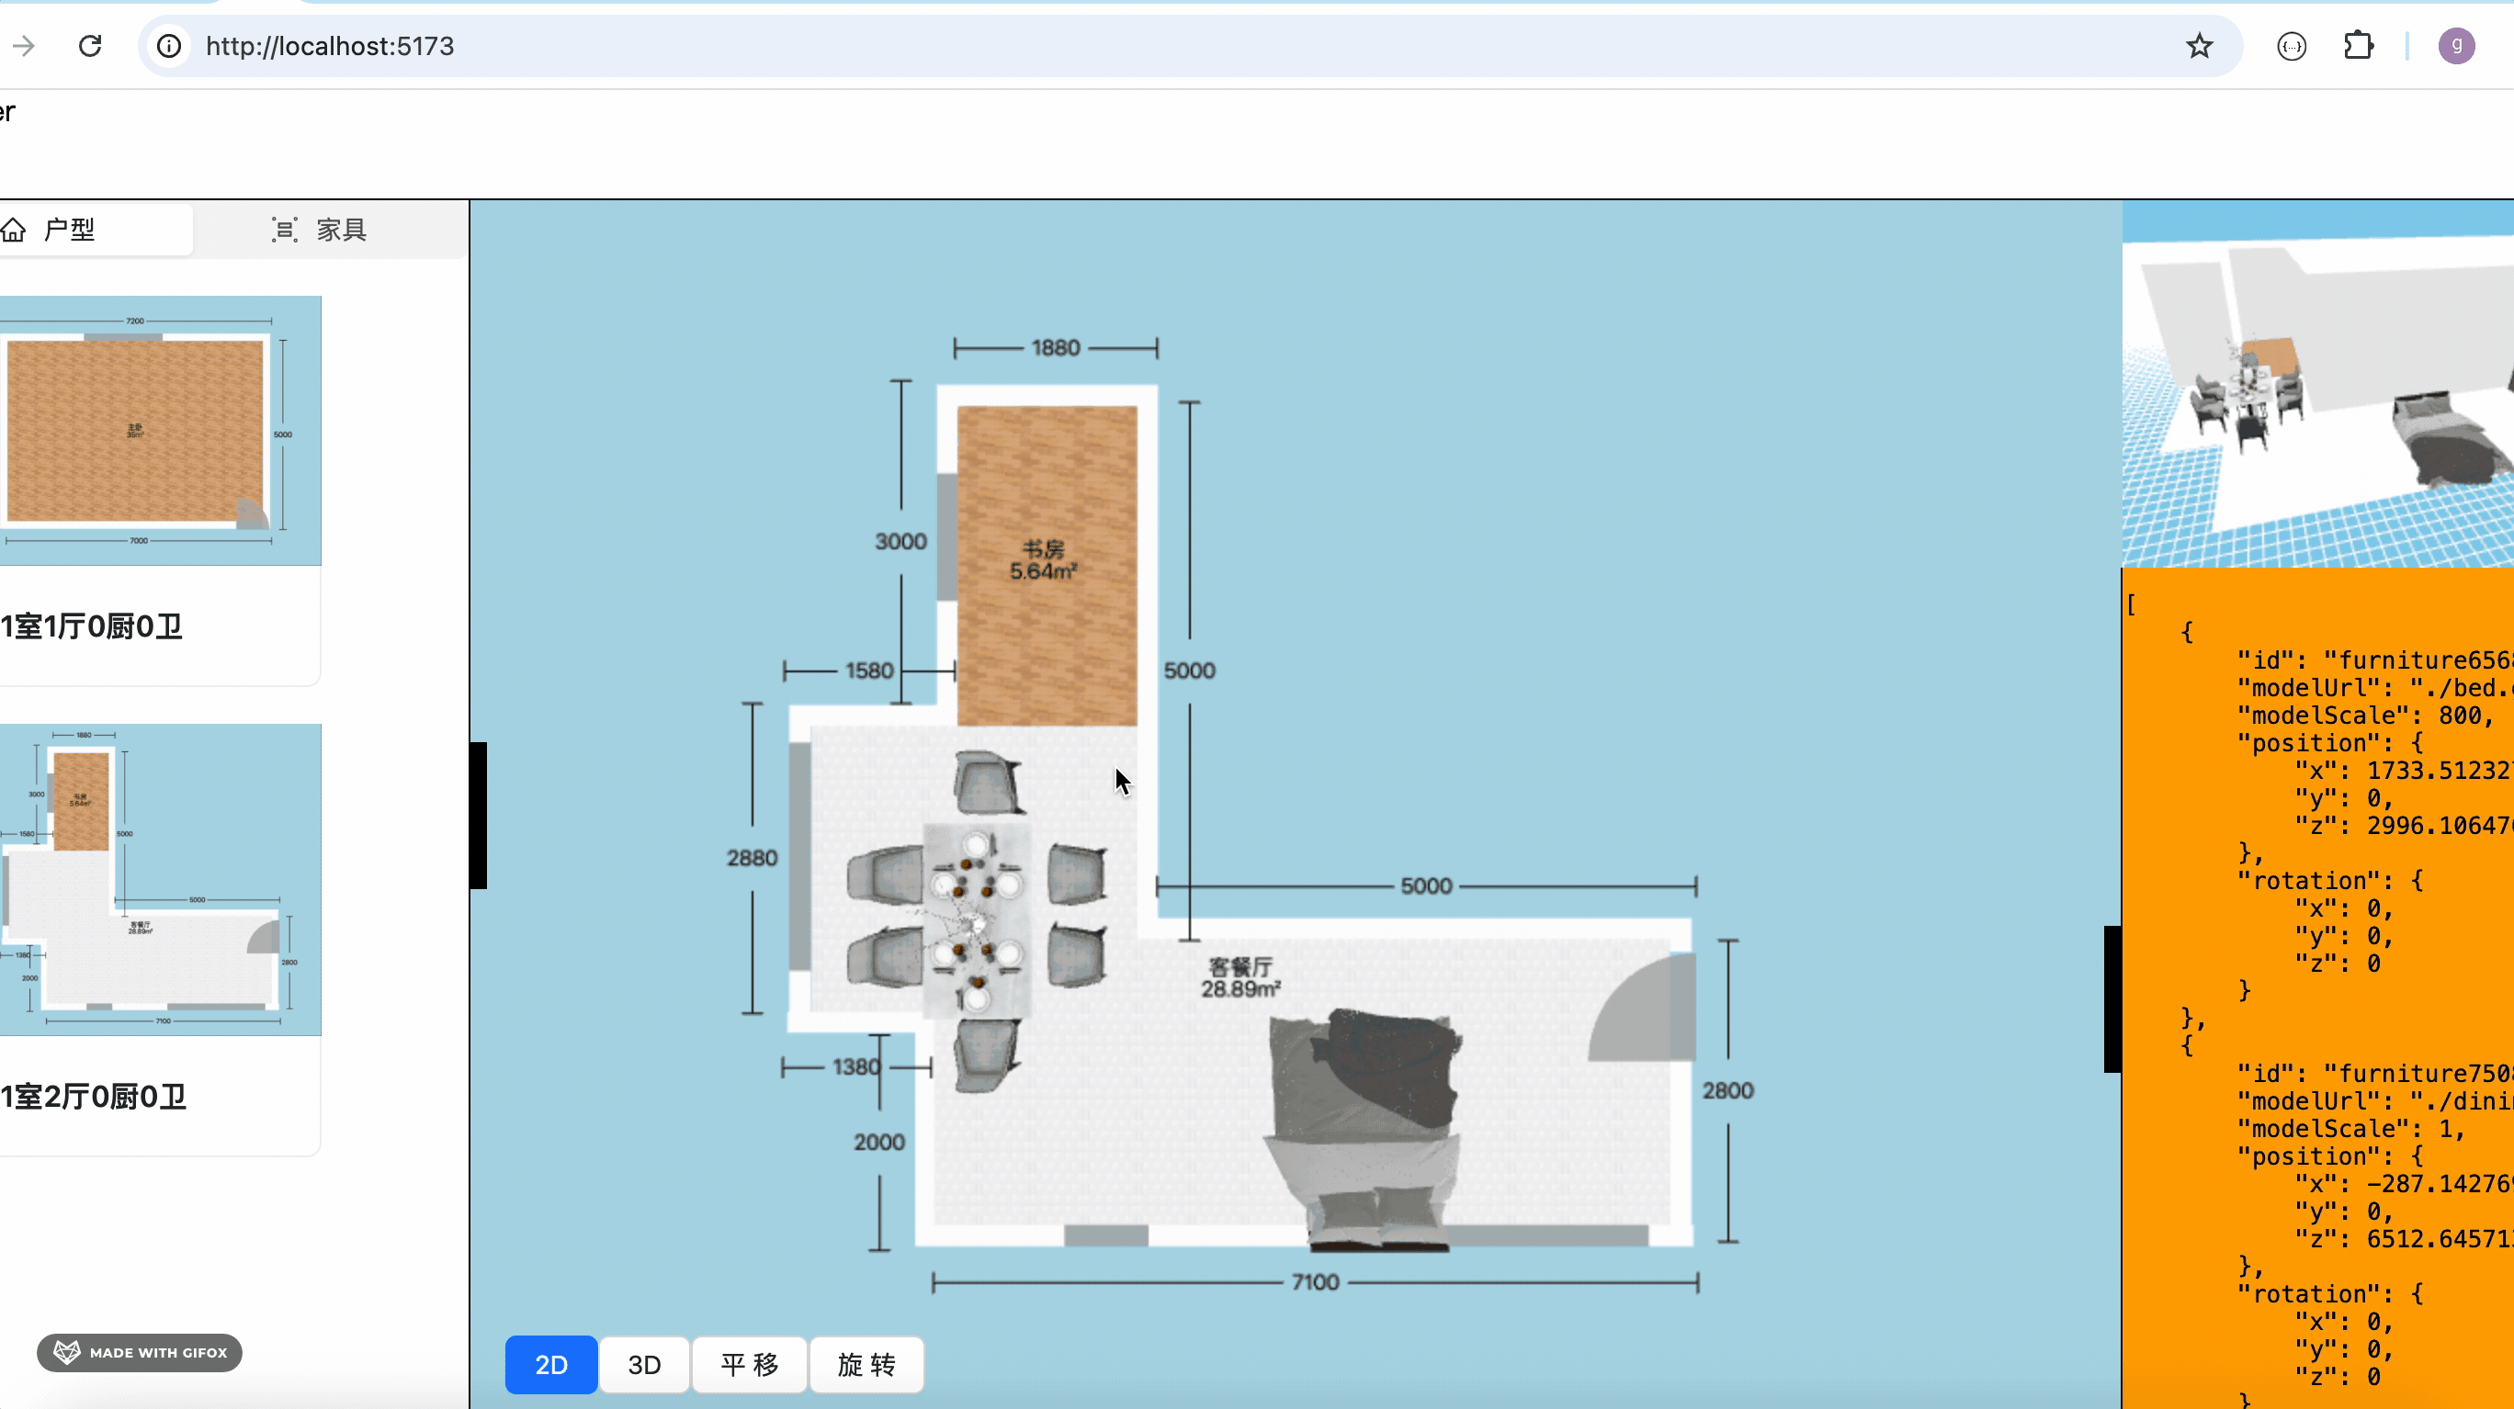Bookmark this page with the star icon
This screenshot has width=2514, height=1409.
2199,46
